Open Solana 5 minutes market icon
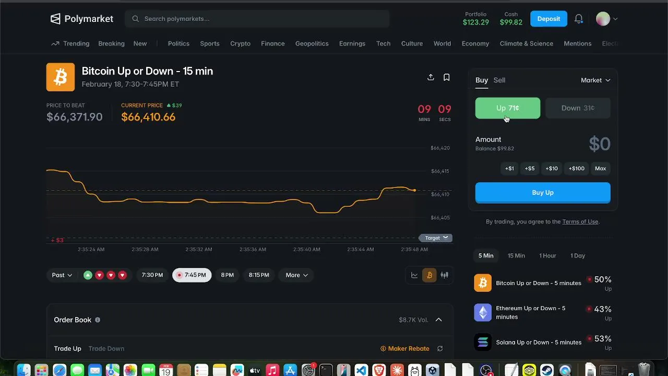Screen dimensions: 668x376 click(483, 342)
